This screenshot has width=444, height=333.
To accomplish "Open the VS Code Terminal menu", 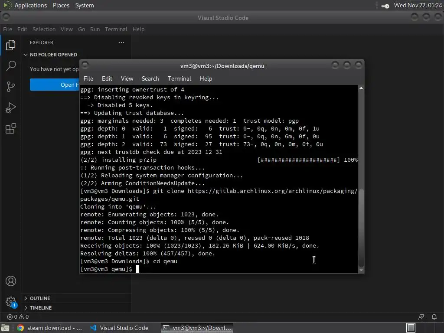I will [x=116, y=29].
